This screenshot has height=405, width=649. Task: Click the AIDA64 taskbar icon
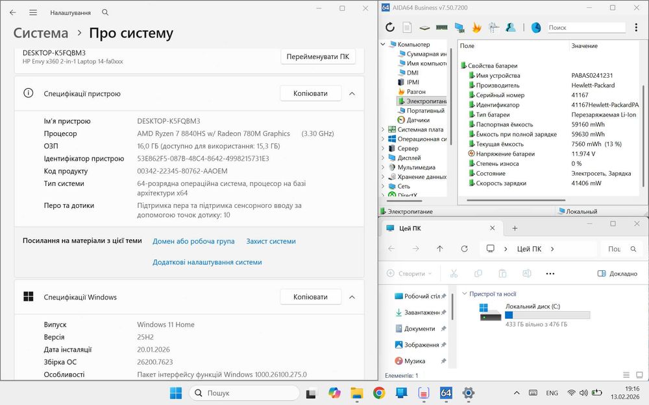(x=446, y=393)
